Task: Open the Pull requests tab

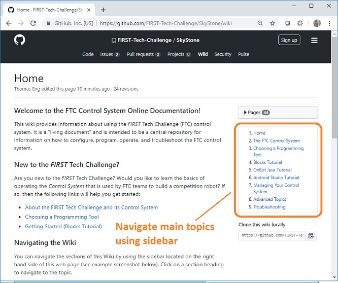Action: click(143, 54)
